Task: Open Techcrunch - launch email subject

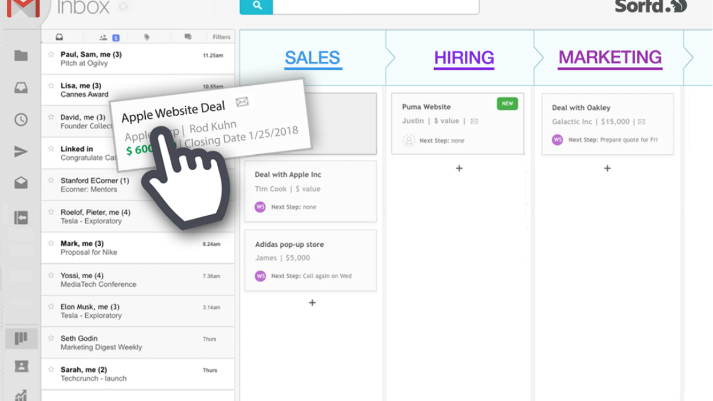Action: pyautogui.click(x=94, y=378)
